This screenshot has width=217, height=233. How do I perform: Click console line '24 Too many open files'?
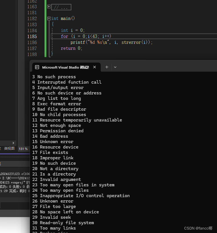click(x=60, y=190)
